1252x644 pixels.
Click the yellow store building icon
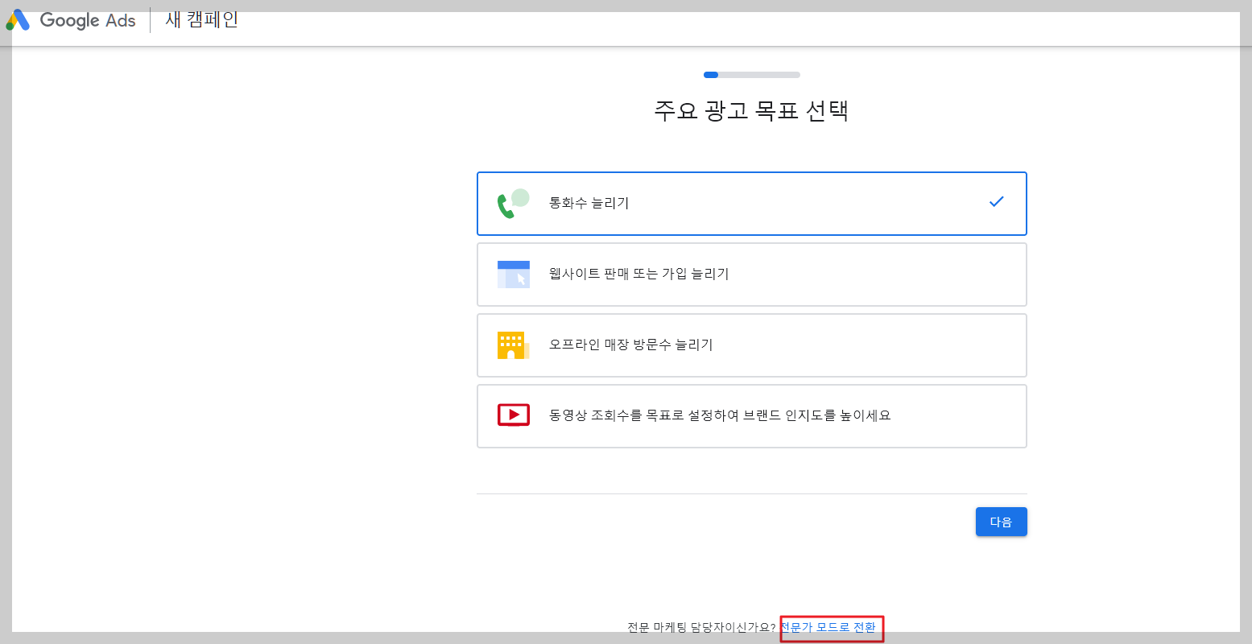click(513, 345)
